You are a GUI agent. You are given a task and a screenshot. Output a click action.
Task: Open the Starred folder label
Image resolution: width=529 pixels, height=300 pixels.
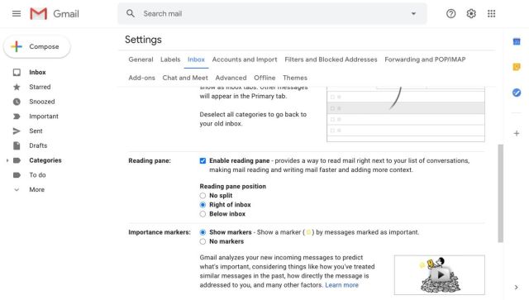(x=40, y=87)
